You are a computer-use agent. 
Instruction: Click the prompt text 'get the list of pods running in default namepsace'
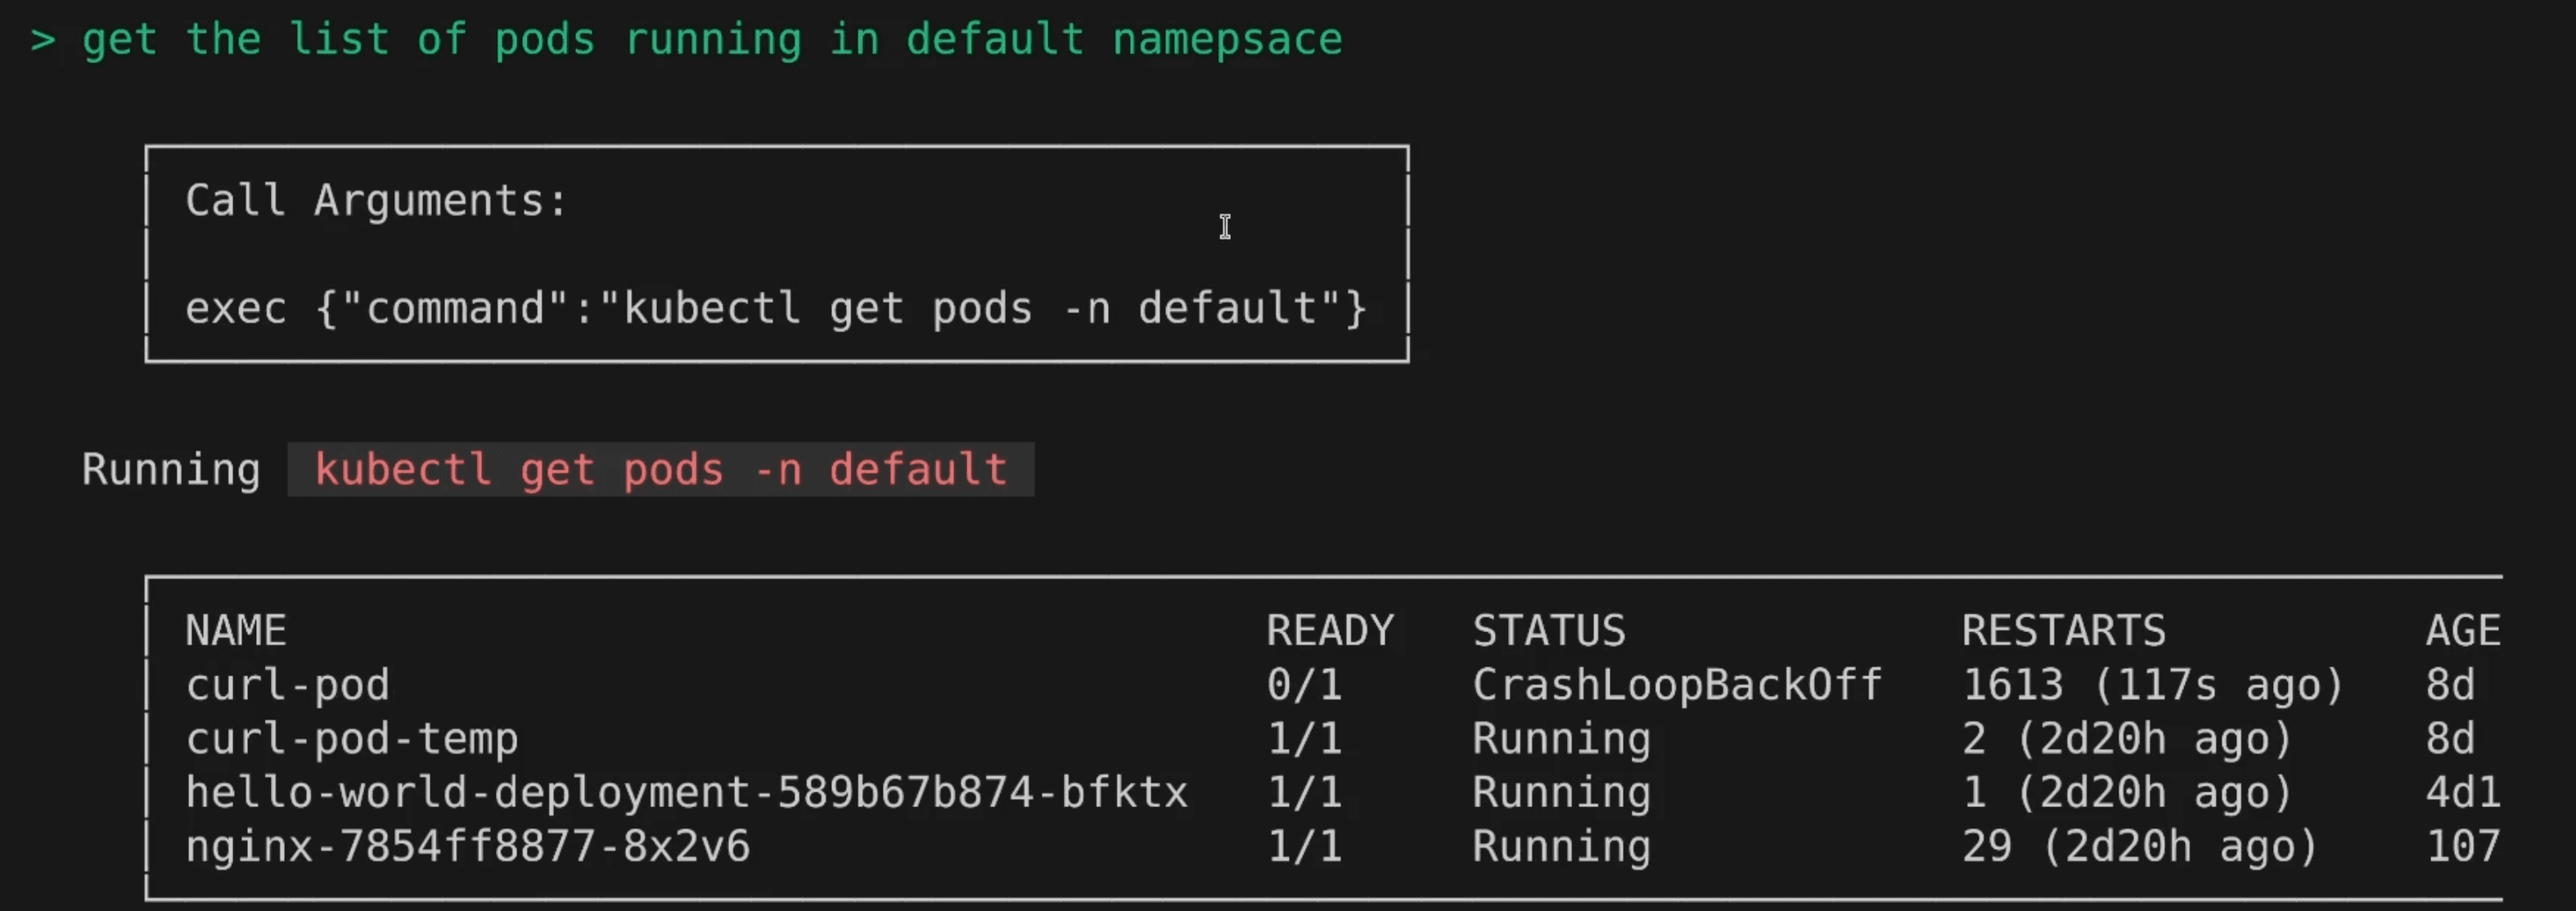pyautogui.click(x=712, y=40)
